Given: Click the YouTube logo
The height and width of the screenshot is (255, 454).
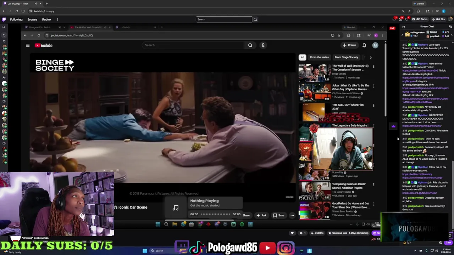Looking at the screenshot, I should click(44, 45).
